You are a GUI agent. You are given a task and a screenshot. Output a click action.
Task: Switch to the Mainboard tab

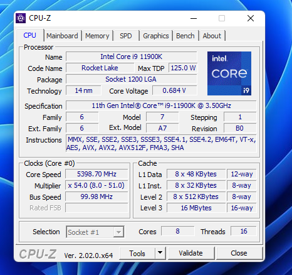click(62, 36)
